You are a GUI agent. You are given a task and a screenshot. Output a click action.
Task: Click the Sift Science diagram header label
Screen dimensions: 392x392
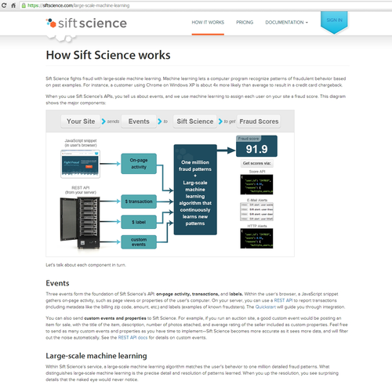coord(195,122)
